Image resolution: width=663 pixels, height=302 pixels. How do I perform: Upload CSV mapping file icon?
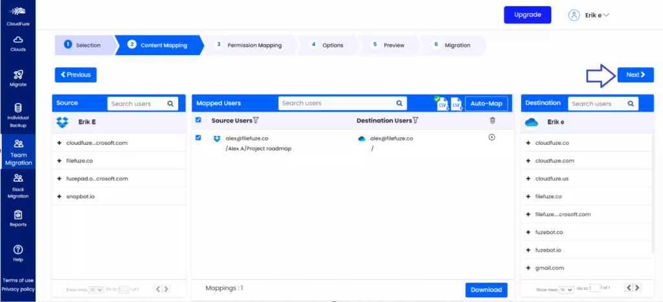point(456,103)
